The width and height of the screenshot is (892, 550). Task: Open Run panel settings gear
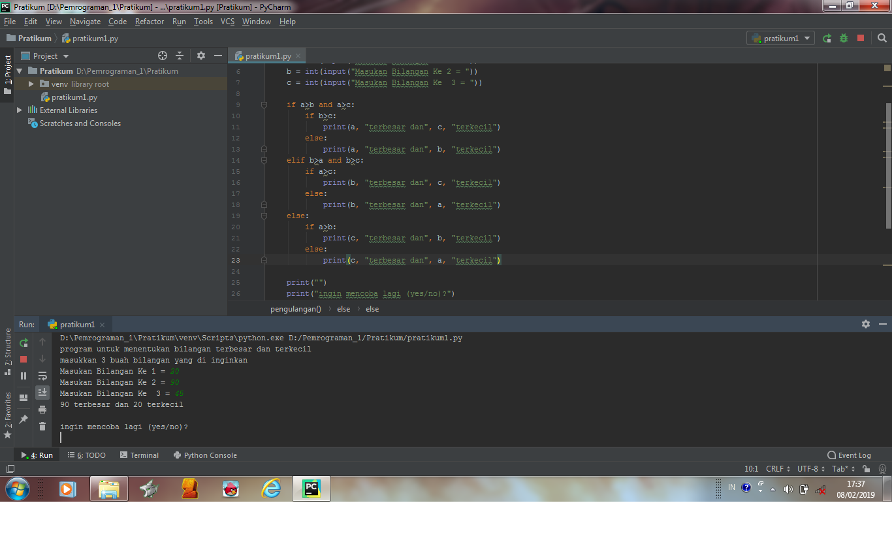(x=866, y=324)
